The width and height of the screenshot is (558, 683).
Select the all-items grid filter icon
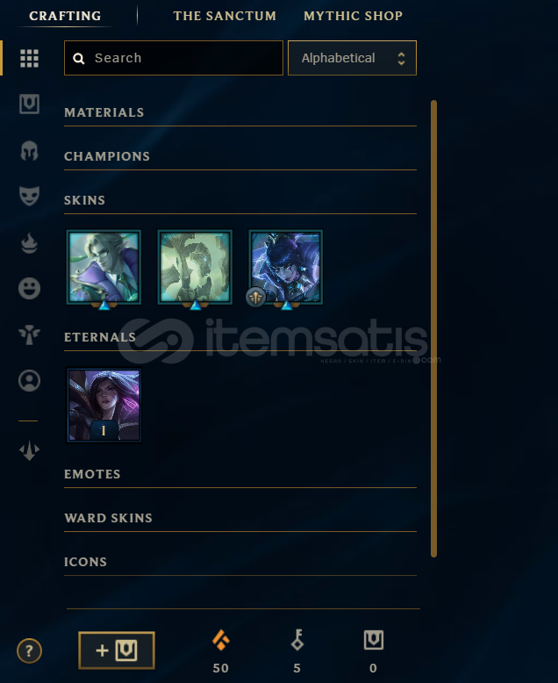(29, 58)
